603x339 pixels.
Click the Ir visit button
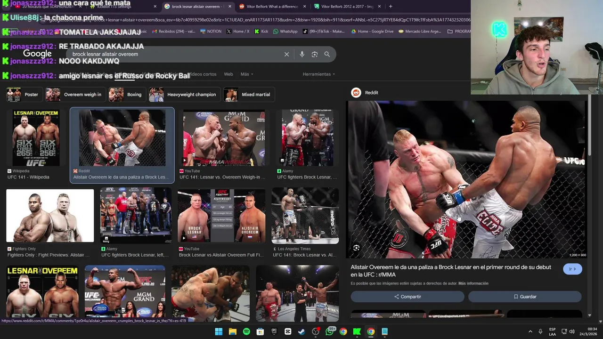coord(572,269)
